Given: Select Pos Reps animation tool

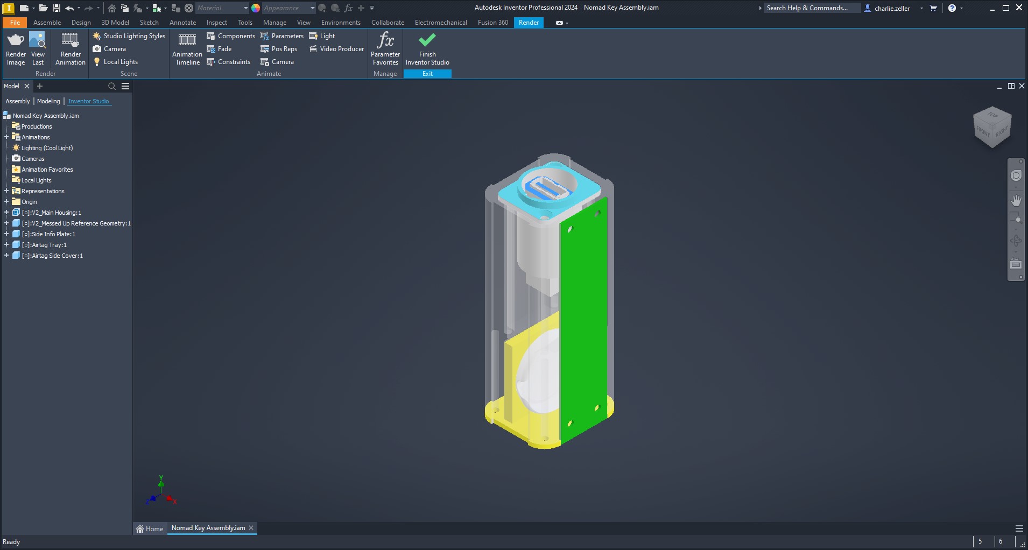Looking at the screenshot, I should (x=278, y=49).
